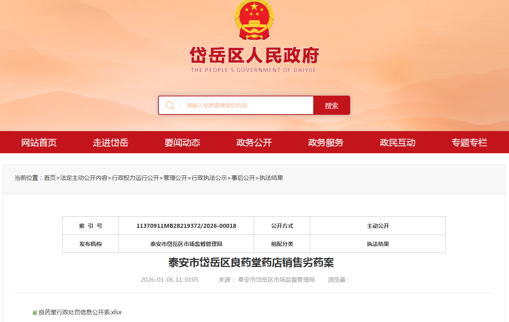Go to 走进岱岳 in navigation bar
The image size is (509, 322).
[110, 143]
